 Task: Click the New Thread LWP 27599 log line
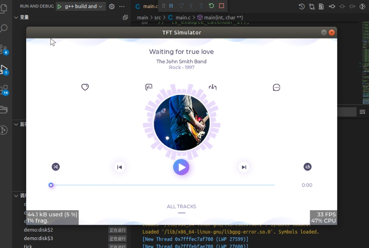click(x=195, y=239)
